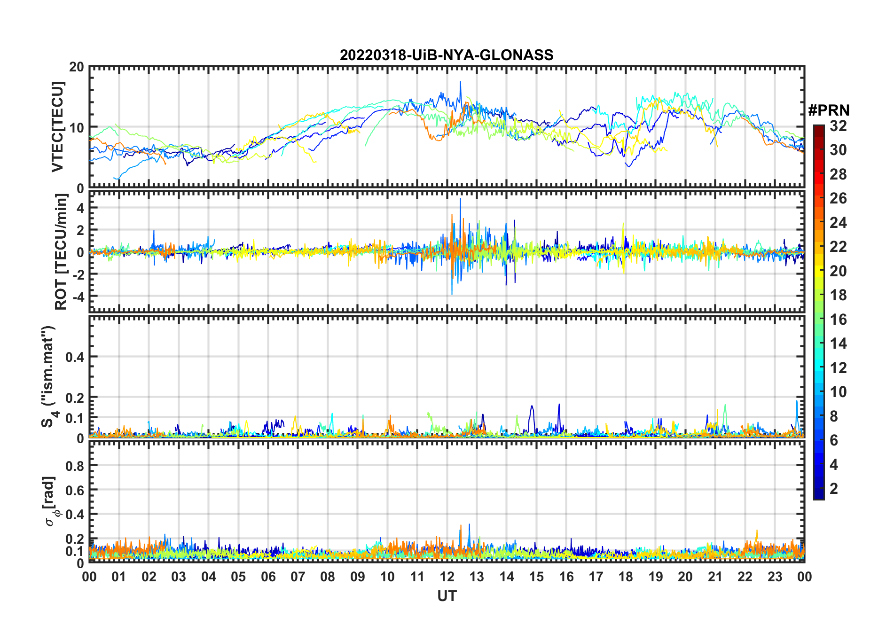Click the S4 ("ism.mat") y-axis label
This screenshot has width=894, height=625.
pyautogui.click(x=49, y=377)
